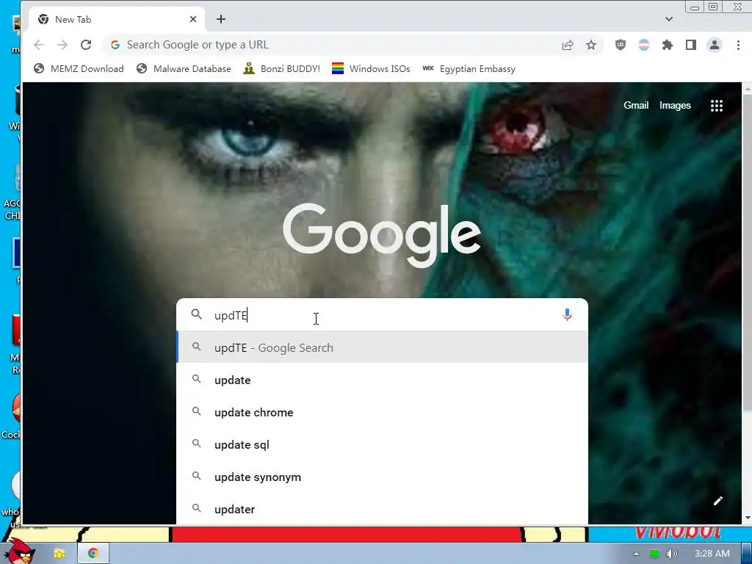752x564 pixels.
Task: Open the share page icon in address bar
Action: click(x=568, y=45)
